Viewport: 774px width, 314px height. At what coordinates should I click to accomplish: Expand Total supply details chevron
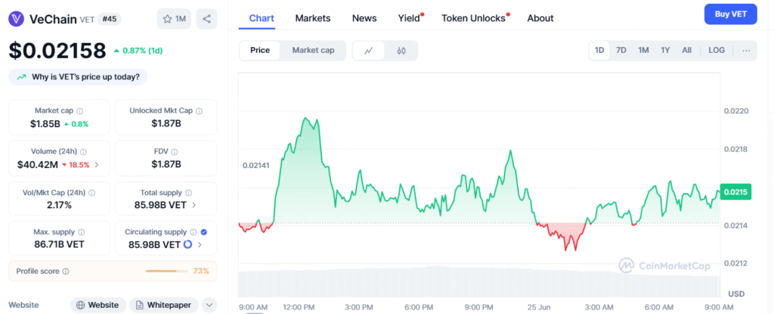[x=193, y=205]
